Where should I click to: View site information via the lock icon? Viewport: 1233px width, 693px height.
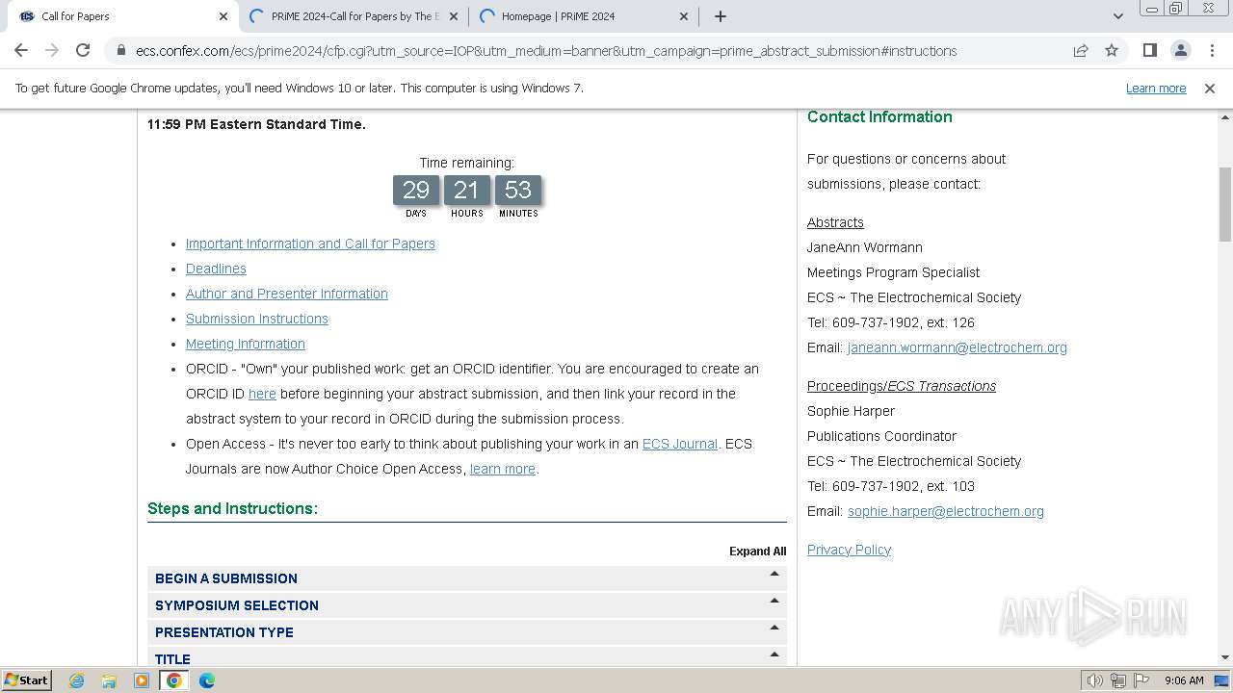pos(120,51)
